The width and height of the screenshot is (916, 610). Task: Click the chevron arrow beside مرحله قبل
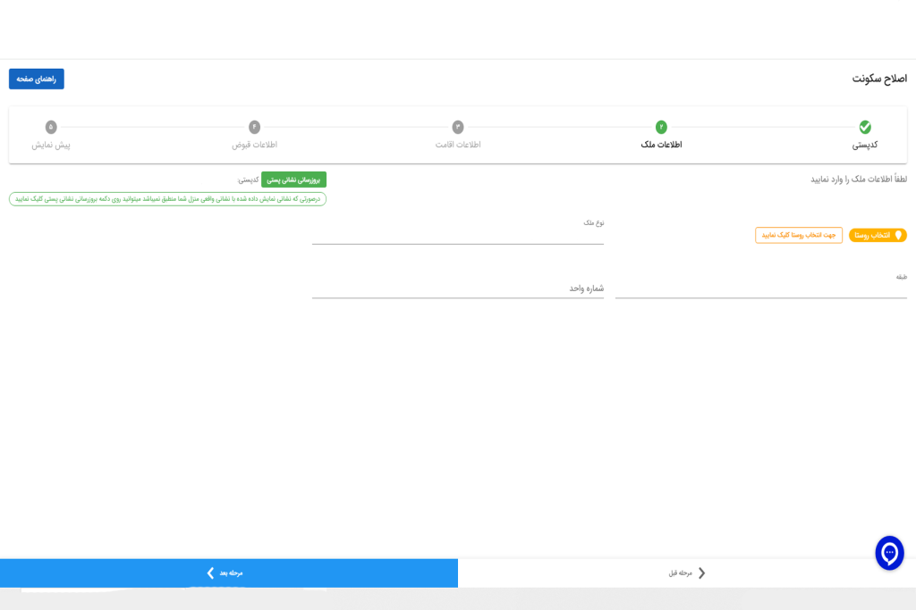701,572
